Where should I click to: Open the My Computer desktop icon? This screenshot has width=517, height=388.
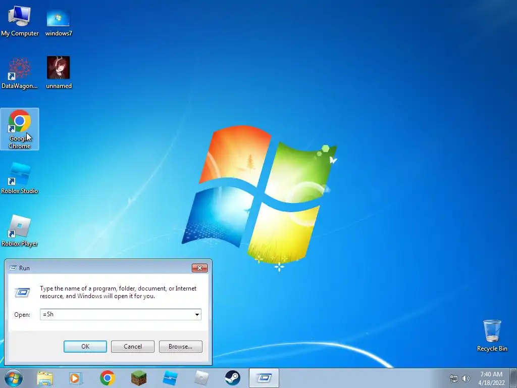(20, 21)
